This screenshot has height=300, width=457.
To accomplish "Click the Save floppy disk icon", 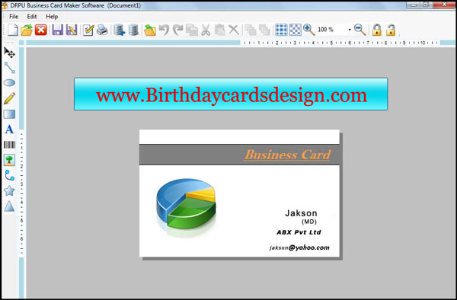I will click(x=57, y=30).
